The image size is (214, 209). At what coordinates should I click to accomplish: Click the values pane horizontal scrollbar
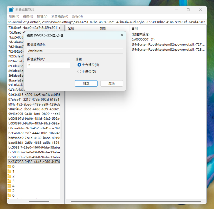coord(136,201)
